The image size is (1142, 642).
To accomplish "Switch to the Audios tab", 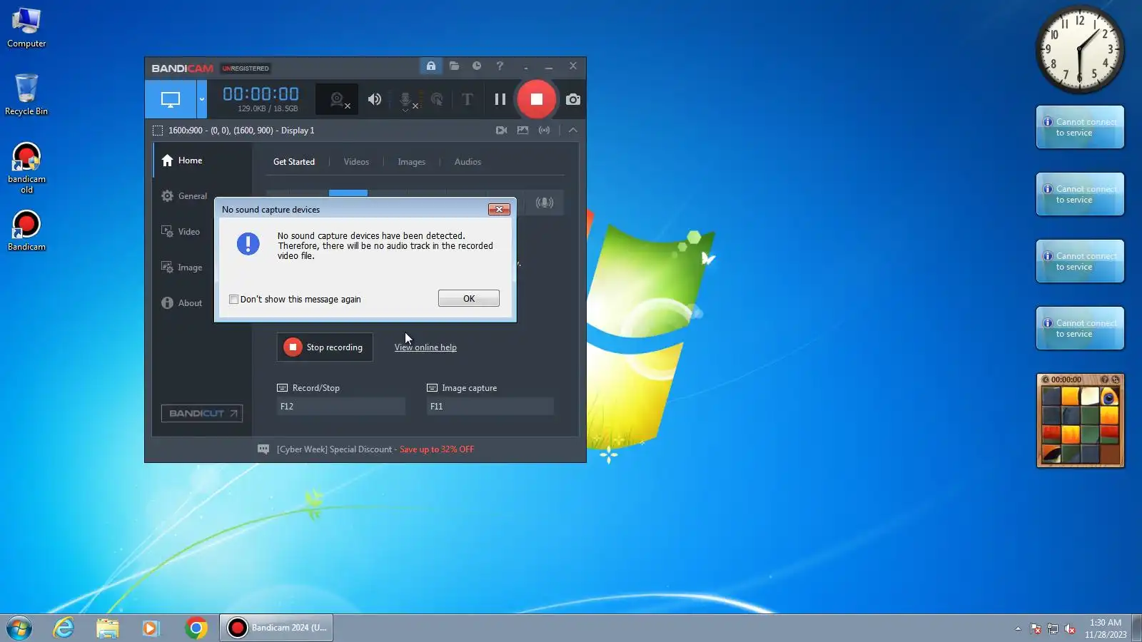I will point(468,162).
